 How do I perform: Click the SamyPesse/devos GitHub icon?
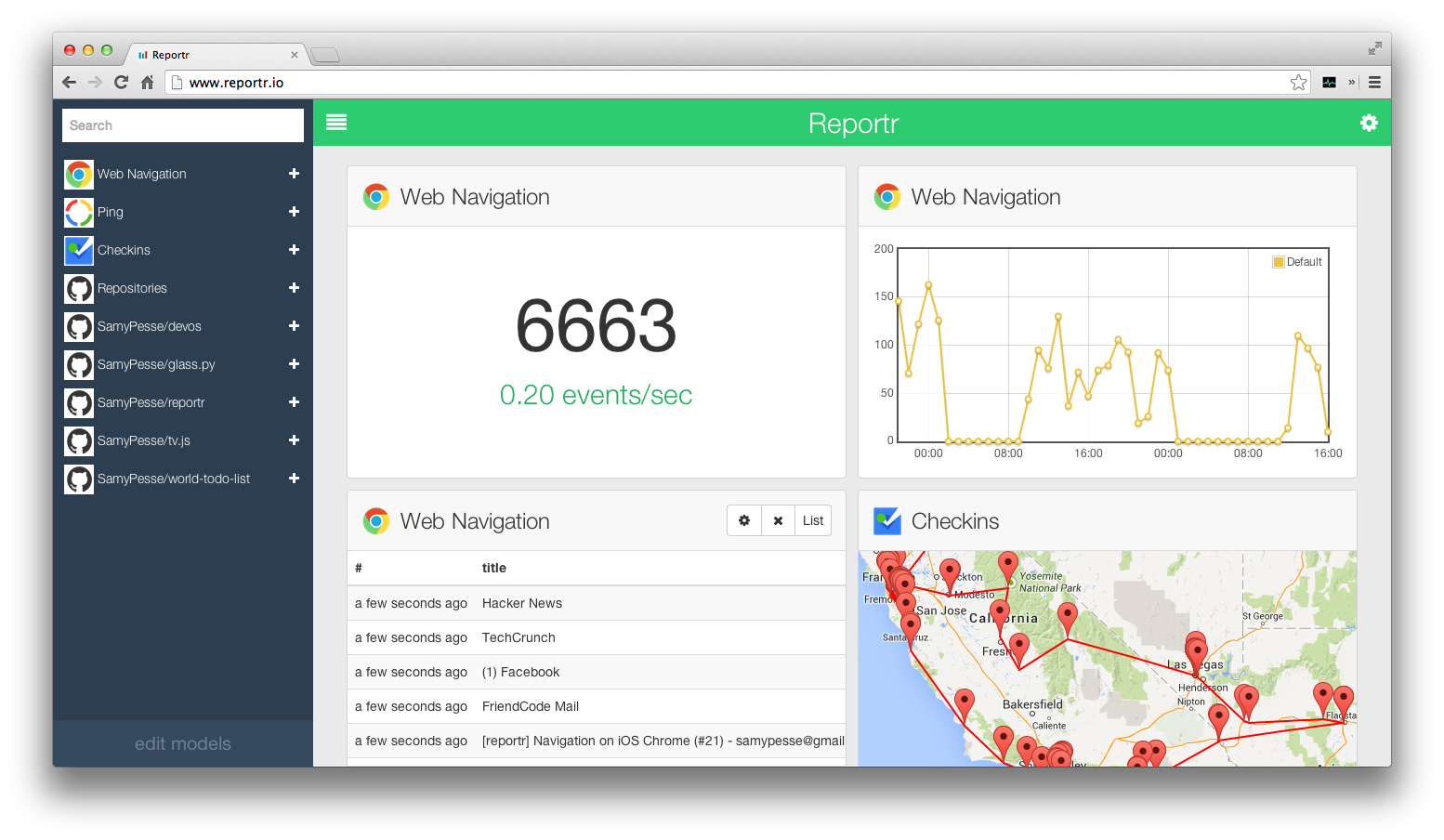(x=79, y=326)
